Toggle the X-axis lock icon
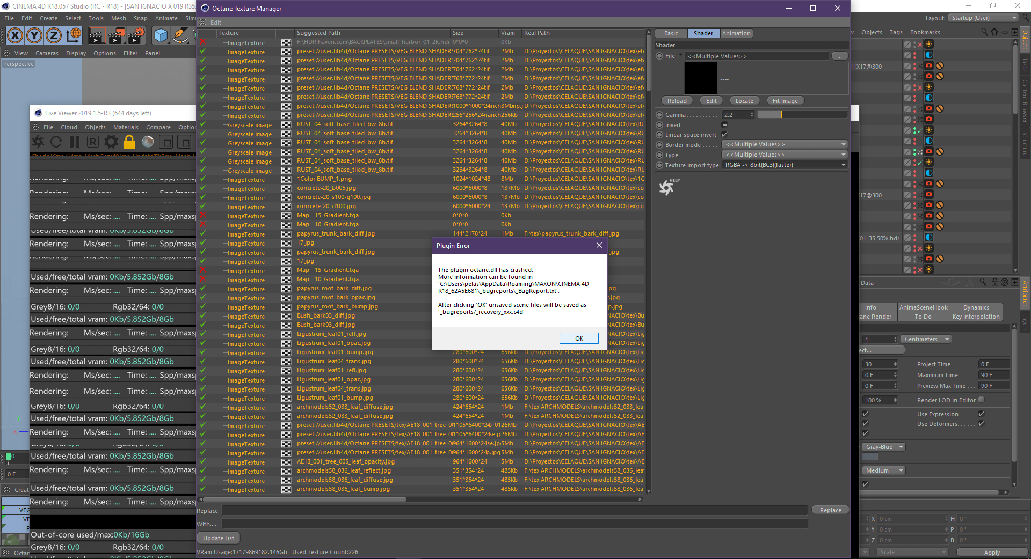The image size is (1031, 559). click(x=15, y=35)
